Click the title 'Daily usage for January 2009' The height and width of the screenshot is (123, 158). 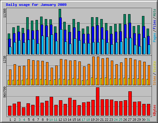pyautogui.click(x=36, y=5)
